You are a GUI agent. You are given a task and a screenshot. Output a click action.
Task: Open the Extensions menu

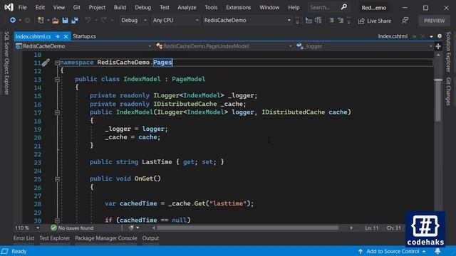coord(239,7)
